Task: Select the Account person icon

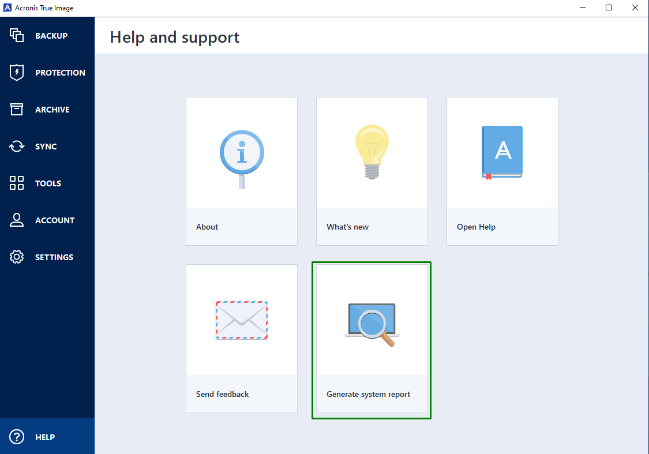Action: click(x=17, y=220)
